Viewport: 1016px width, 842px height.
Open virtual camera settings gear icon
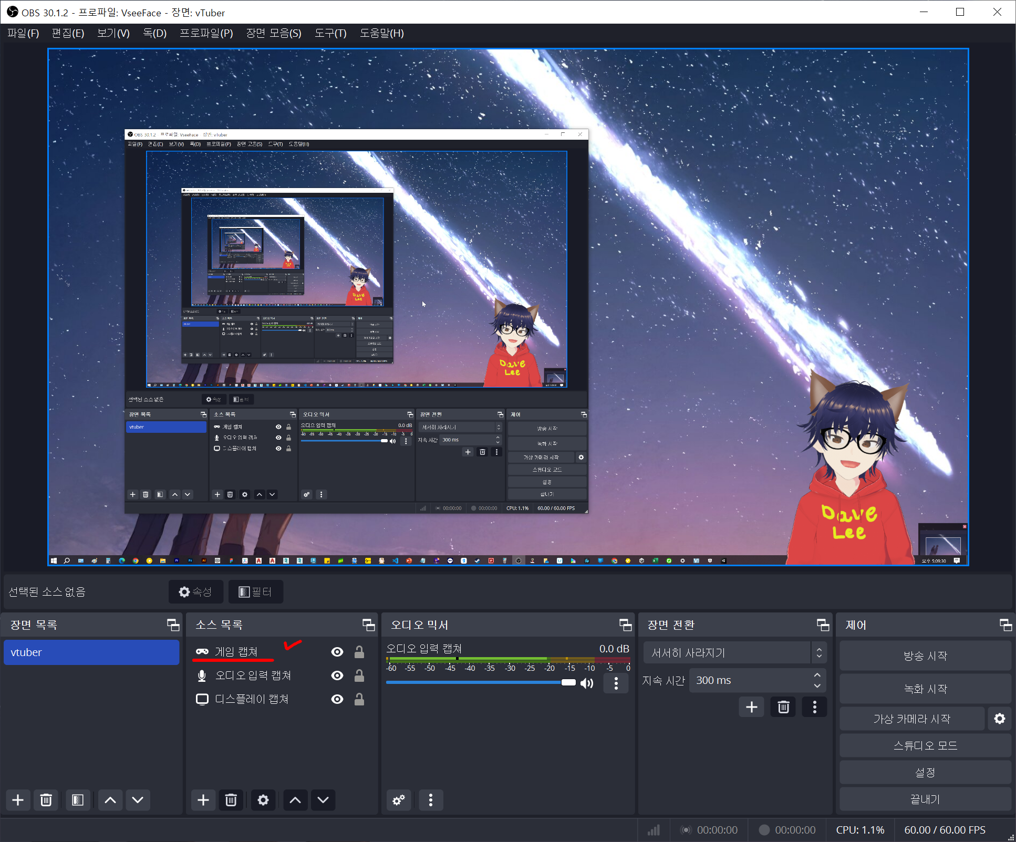tap(999, 719)
